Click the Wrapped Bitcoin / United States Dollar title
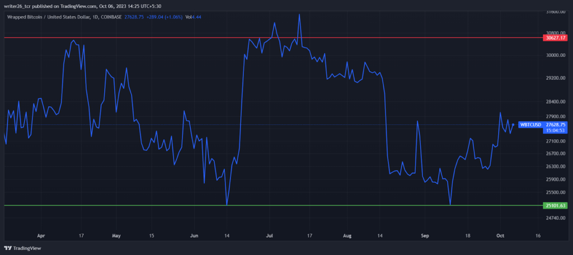This screenshot has width=573, height=255. coord(48,16)
